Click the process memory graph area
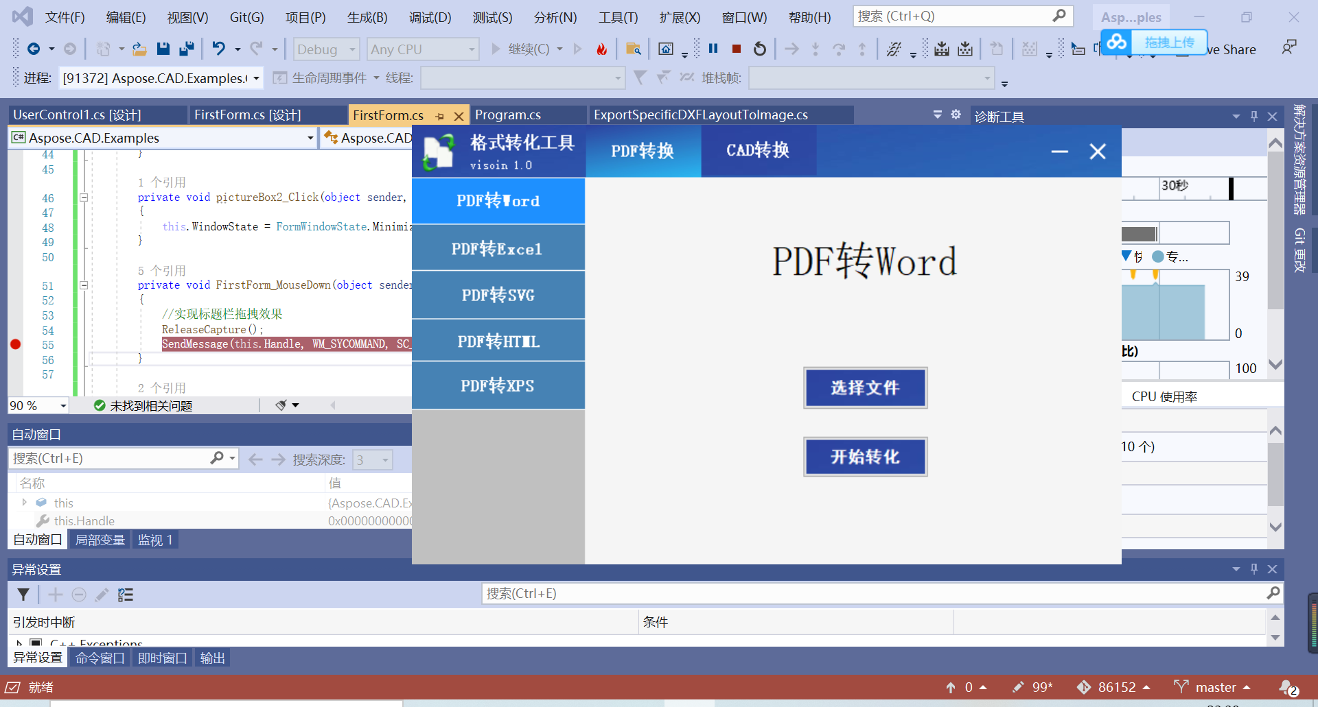Image resolution: width=1318 pixels, height=707 pixels. tap(1175, 305)
